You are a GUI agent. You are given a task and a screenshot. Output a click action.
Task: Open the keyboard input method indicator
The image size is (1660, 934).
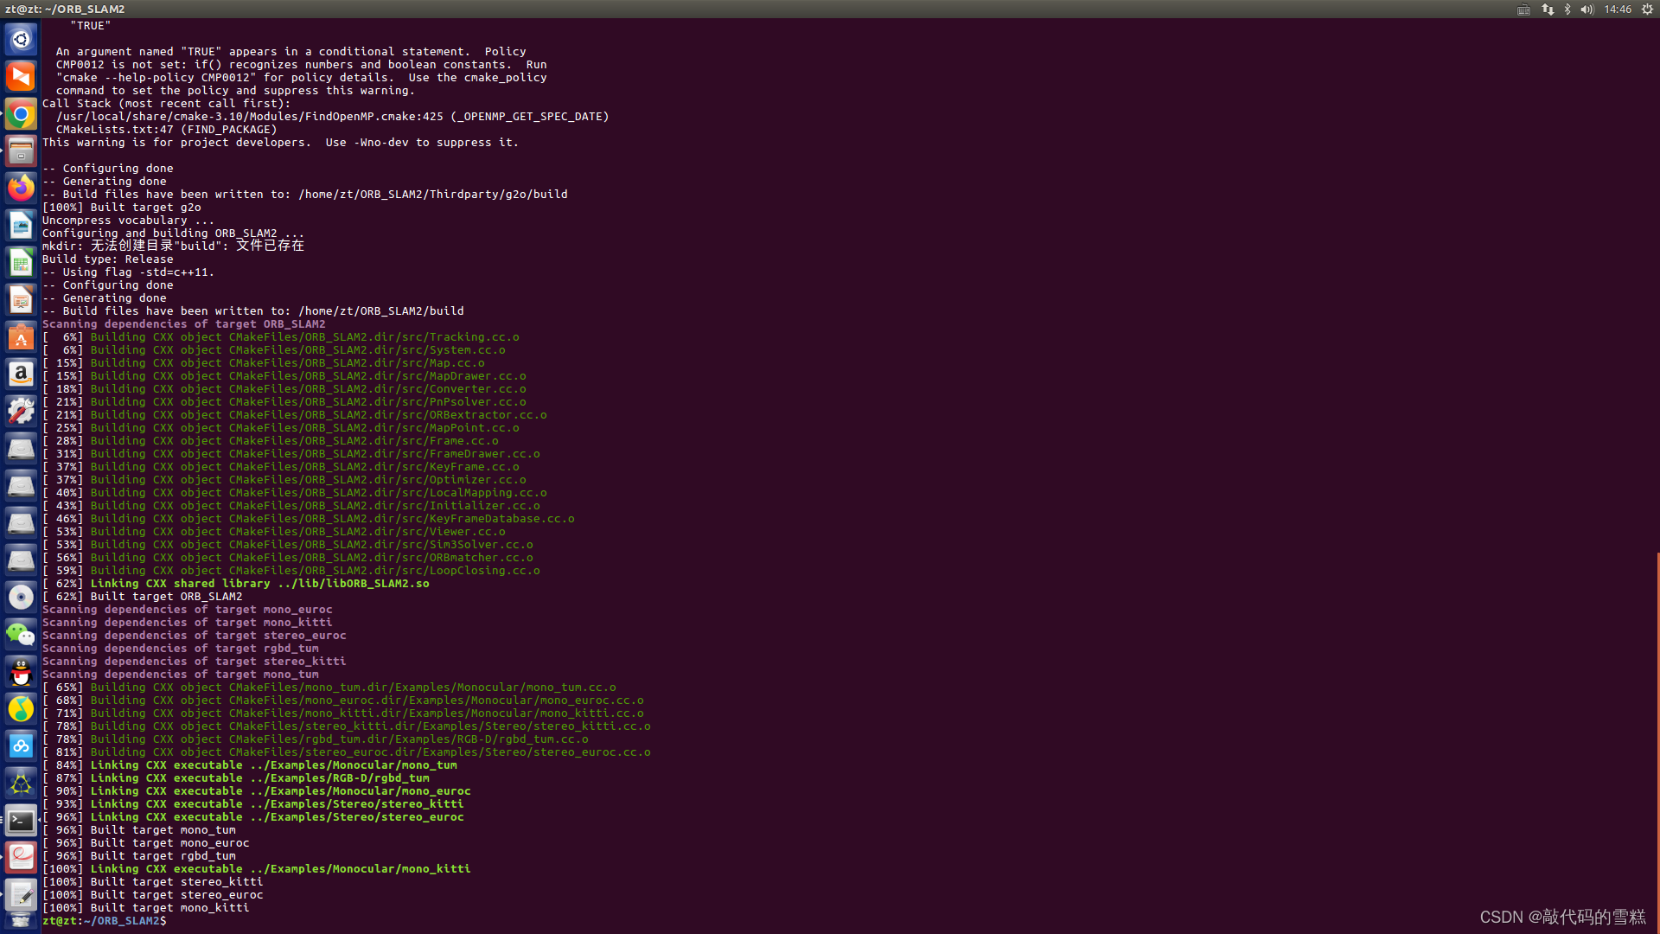[1523, 10]
